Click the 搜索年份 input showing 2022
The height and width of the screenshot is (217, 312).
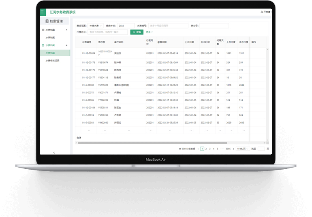click(x=126, y=26)
